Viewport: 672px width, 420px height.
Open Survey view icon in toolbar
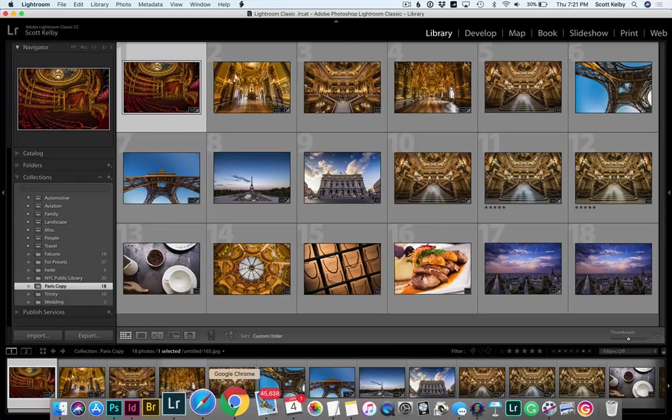click(x=174, y=335)
